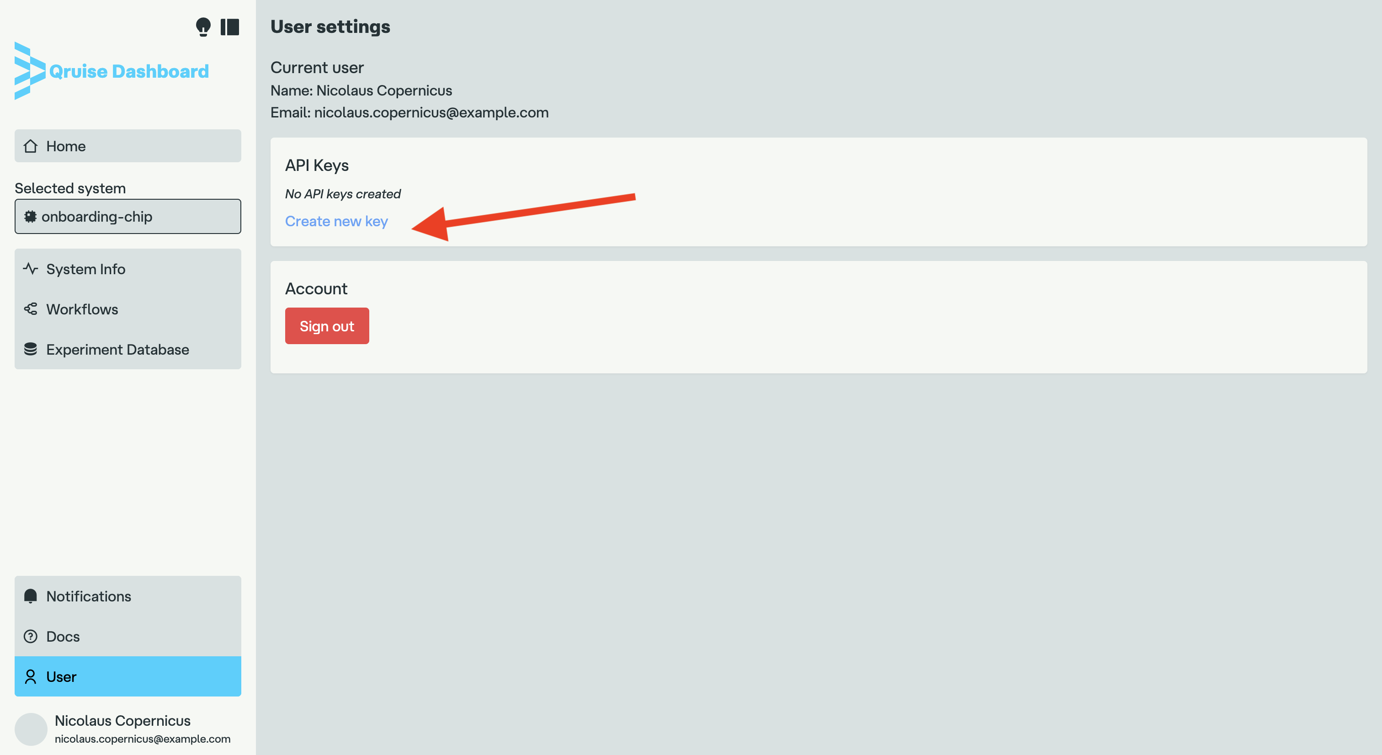
Task: Click the Home house icon
Action: tap(31, 146)
